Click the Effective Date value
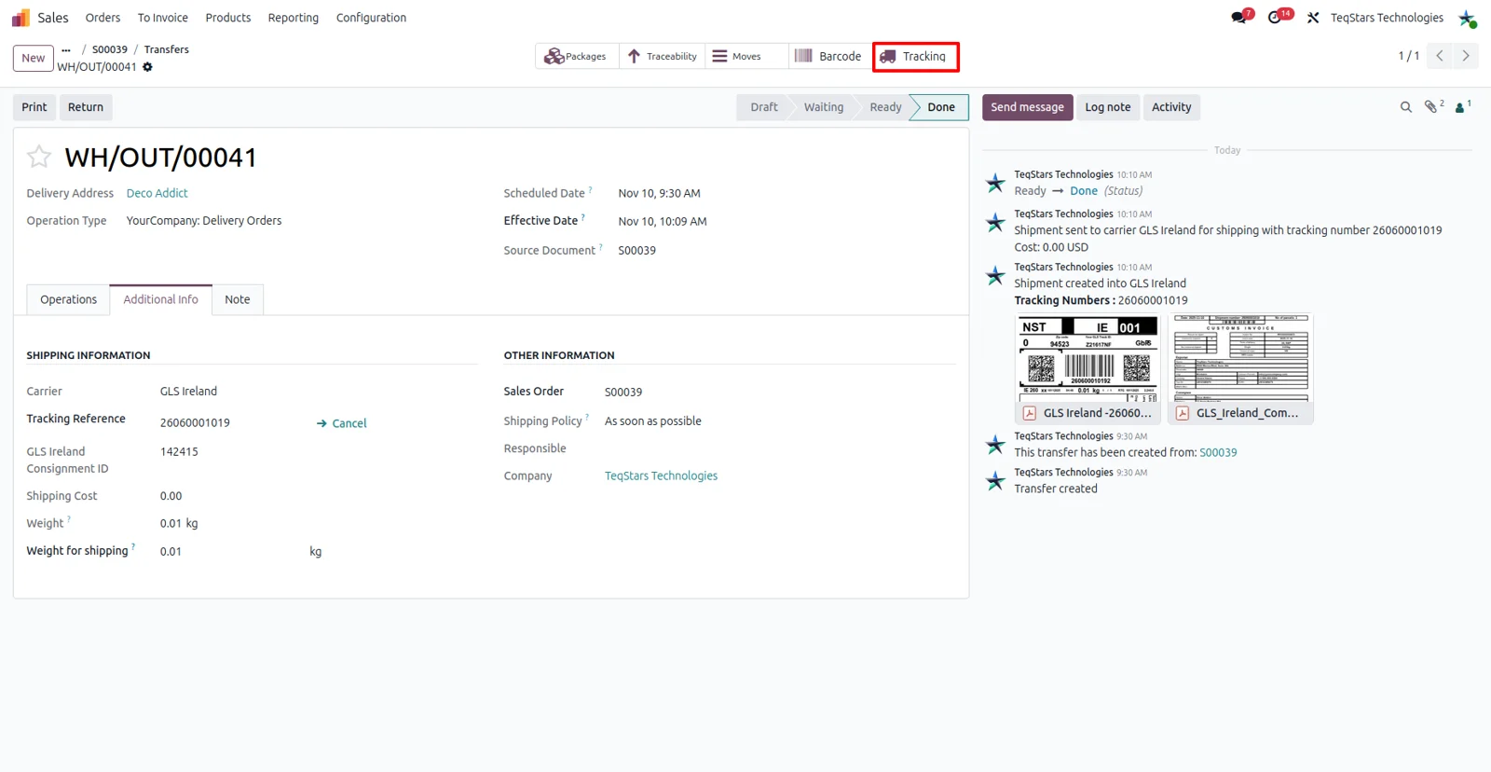The width and height of the screenshot is (1491, 772). click(x=663, y=221)
